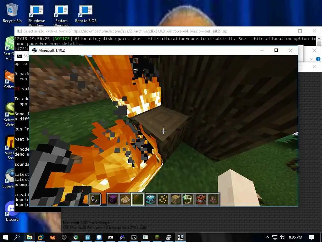Open the Boot to BIOS desktop shortcut
The height and width of the screenshot is (242, 322).
[86, 13]
